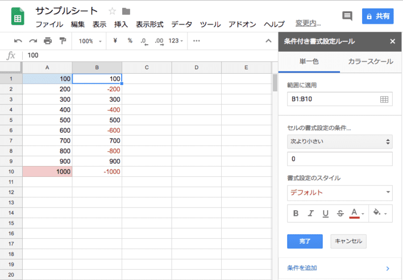The image size is (403, 280).
Task: Select the paint format roller icon
Action: tap(63, 41)
